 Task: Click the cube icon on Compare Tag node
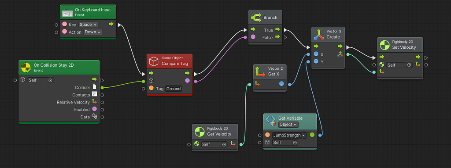coord(154,61)
